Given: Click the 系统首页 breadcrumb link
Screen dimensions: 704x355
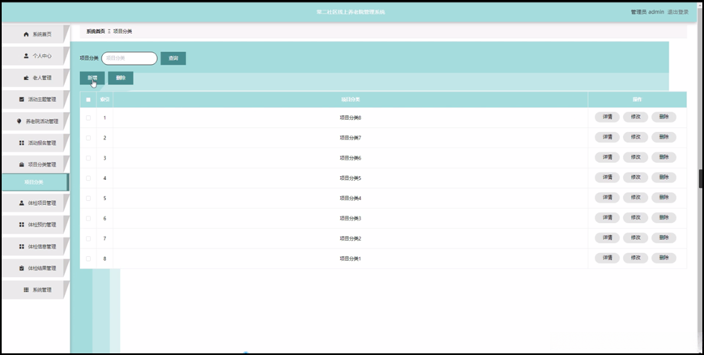Looking at the screenshot, I should pos(96,32).
